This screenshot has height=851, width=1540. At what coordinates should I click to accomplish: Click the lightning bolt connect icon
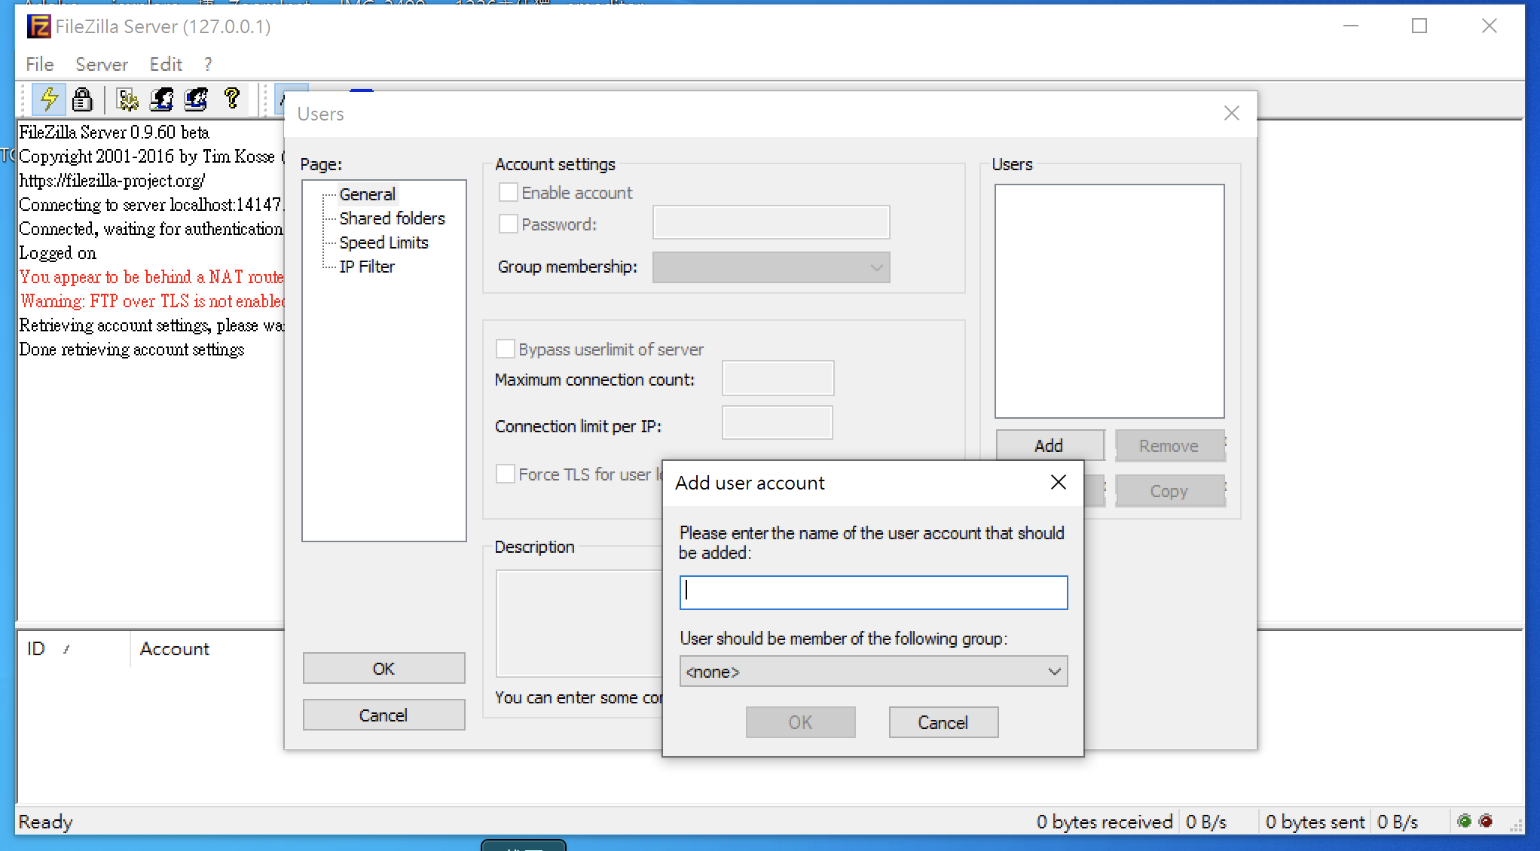click(49, 99)
